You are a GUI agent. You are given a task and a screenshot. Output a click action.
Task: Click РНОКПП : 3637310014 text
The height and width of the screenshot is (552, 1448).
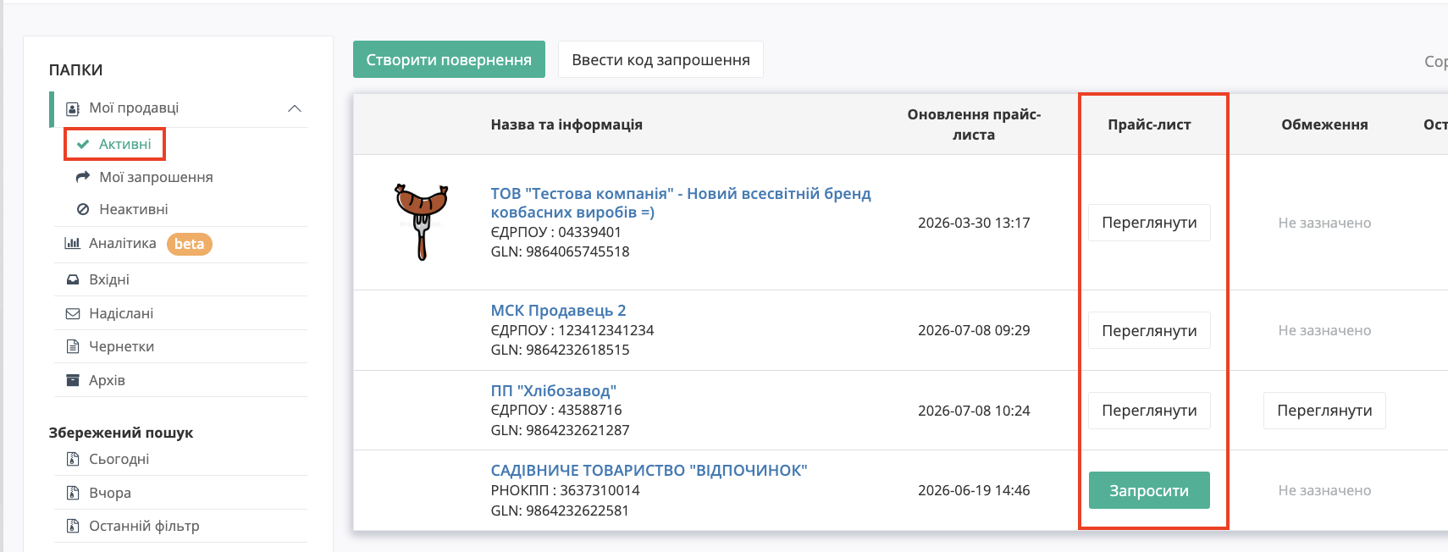click(565, 490)
